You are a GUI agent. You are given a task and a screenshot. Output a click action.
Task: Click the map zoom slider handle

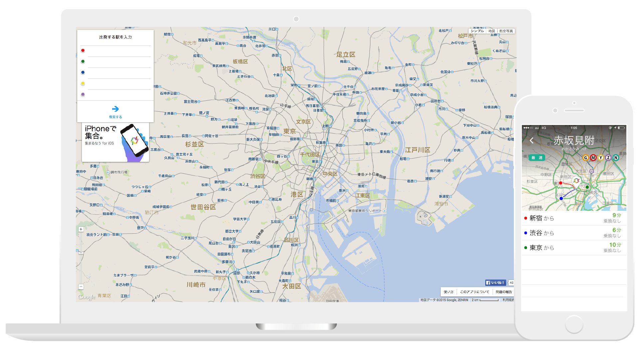click(x=81, y=253)
